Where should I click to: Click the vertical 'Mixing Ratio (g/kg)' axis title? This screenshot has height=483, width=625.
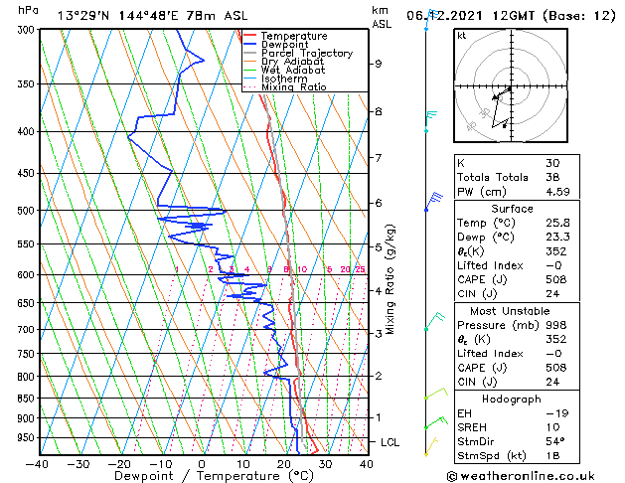[x=390, y=279]
